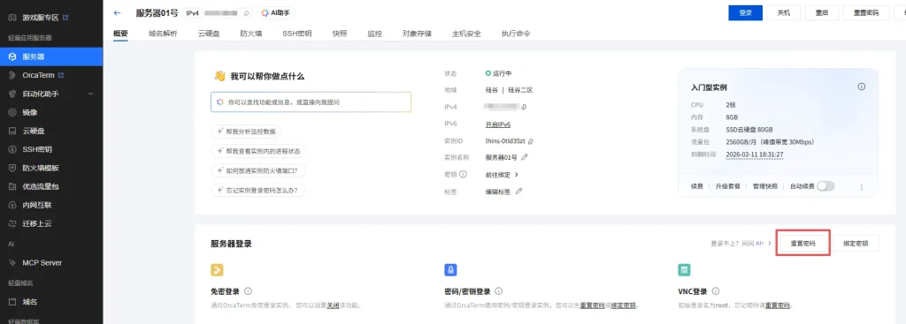Open the more options dots on instance card
Viewport: 906px width, 324px height.
pos(861,187)
